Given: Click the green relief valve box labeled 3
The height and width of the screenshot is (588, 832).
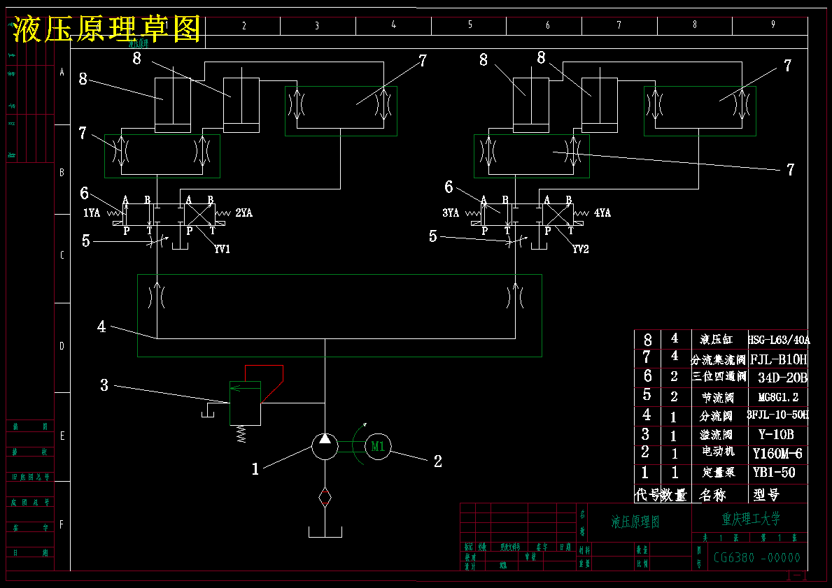Looking at the screenshot, I should tap(245, 403).
